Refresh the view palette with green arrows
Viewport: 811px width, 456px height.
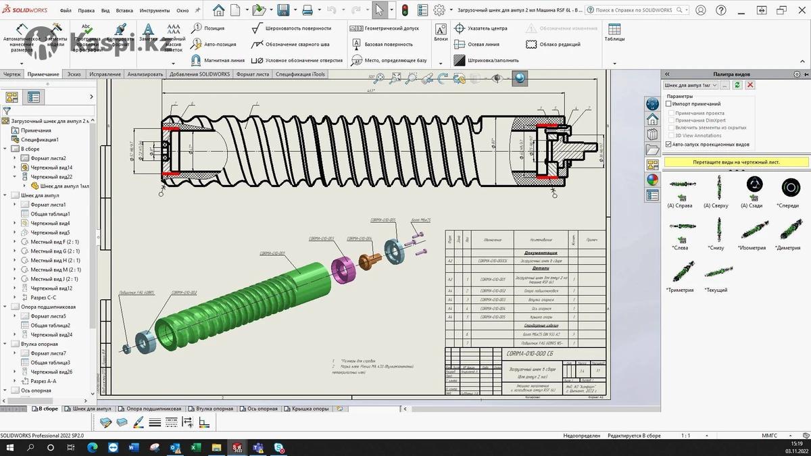[x=737, y=85]
